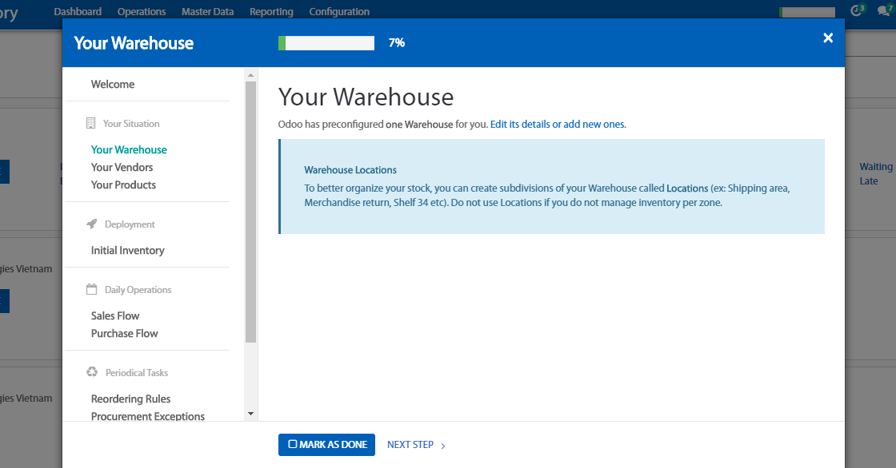Close the Your Warehouse planner dialog

pos(828,38)
